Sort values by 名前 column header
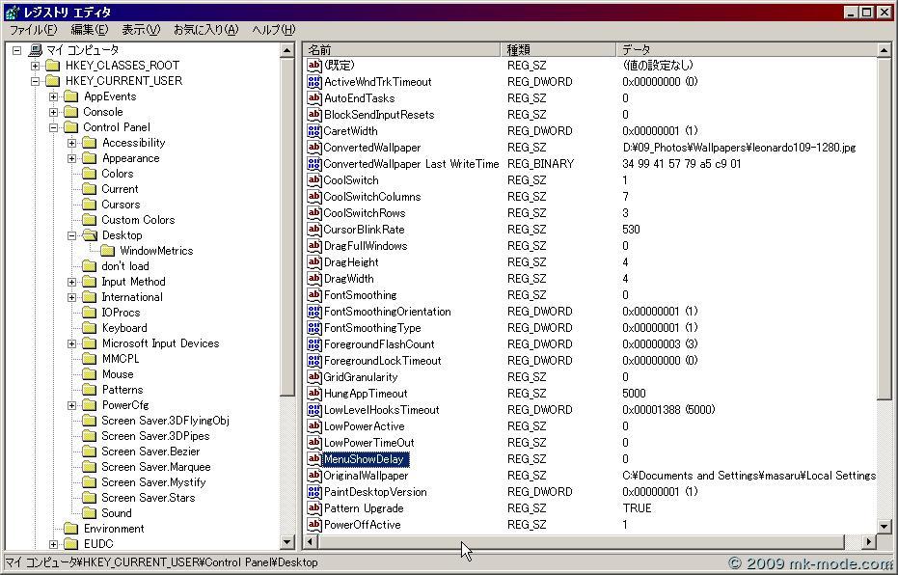 [400, 49]
